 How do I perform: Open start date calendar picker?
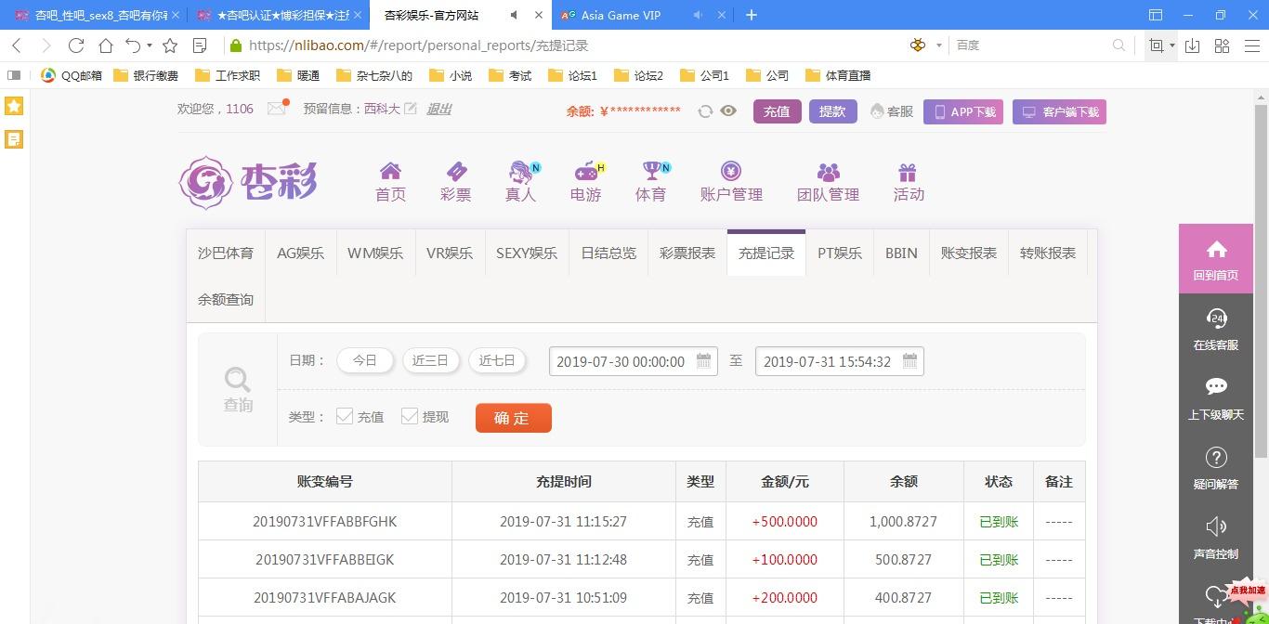[x=704, y=361]
